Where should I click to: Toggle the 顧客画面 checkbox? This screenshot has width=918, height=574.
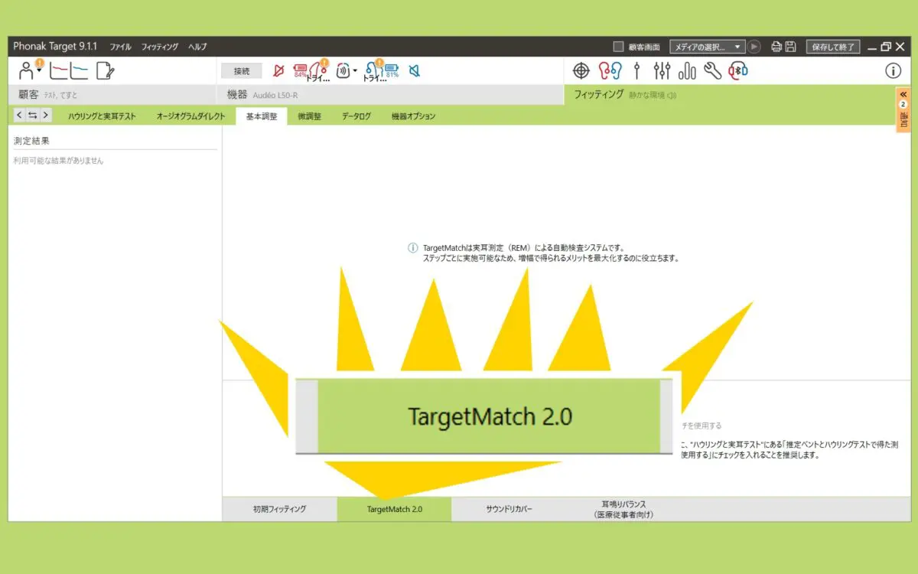pyautogui.click(x=618, y=47)
